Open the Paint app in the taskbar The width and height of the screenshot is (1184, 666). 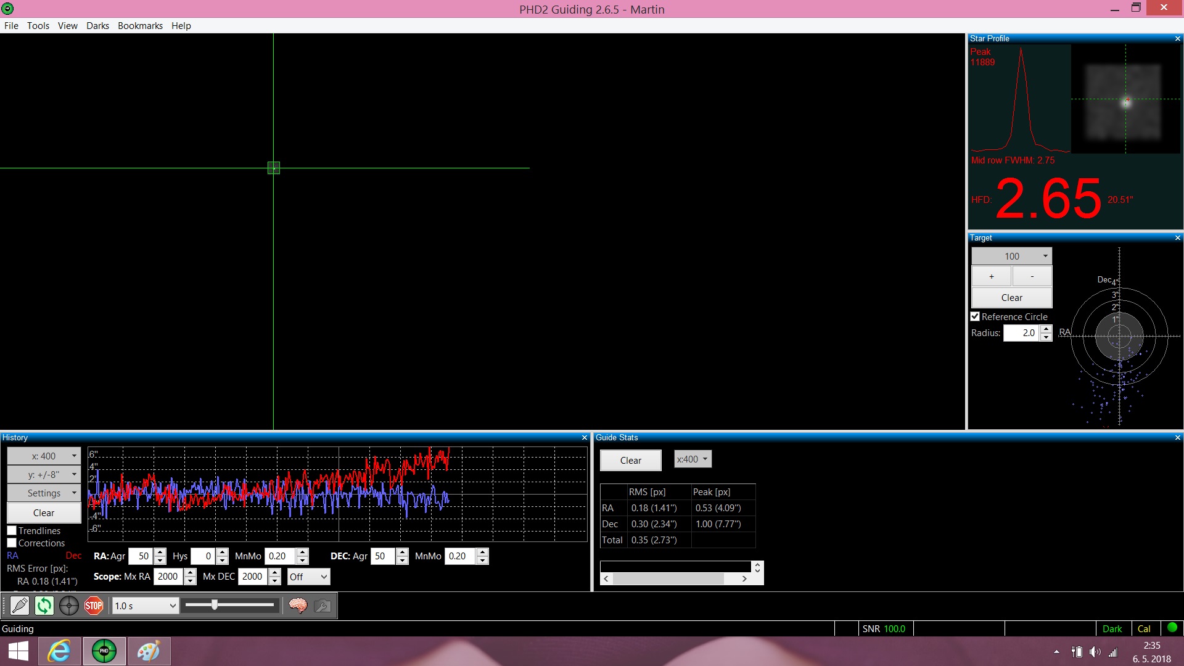(x=149, y=651)
